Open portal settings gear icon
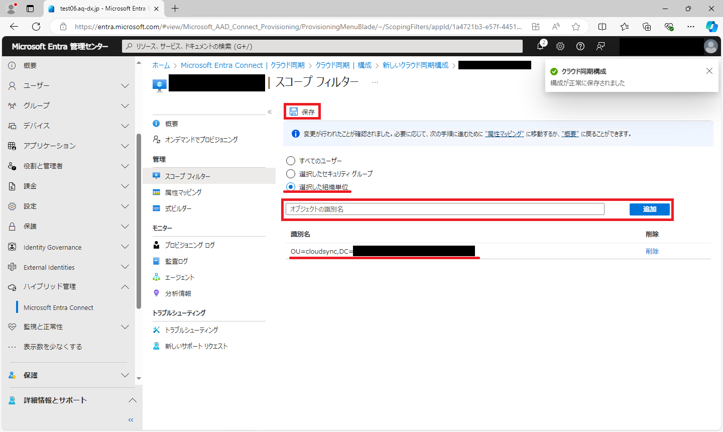Image resolution: width=723 pixels, height=432 pixels. tap(560, 46)
